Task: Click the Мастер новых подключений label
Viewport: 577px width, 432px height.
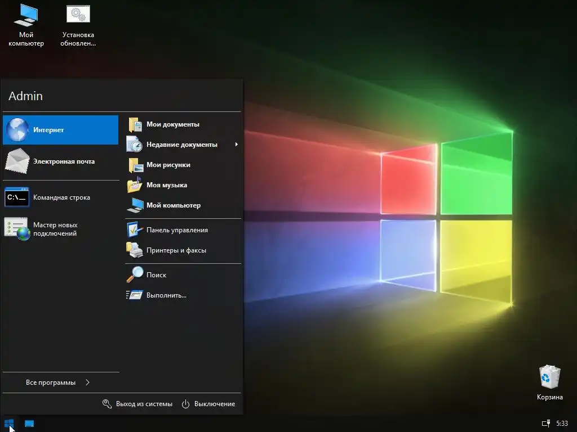Action: click(55, 229)
